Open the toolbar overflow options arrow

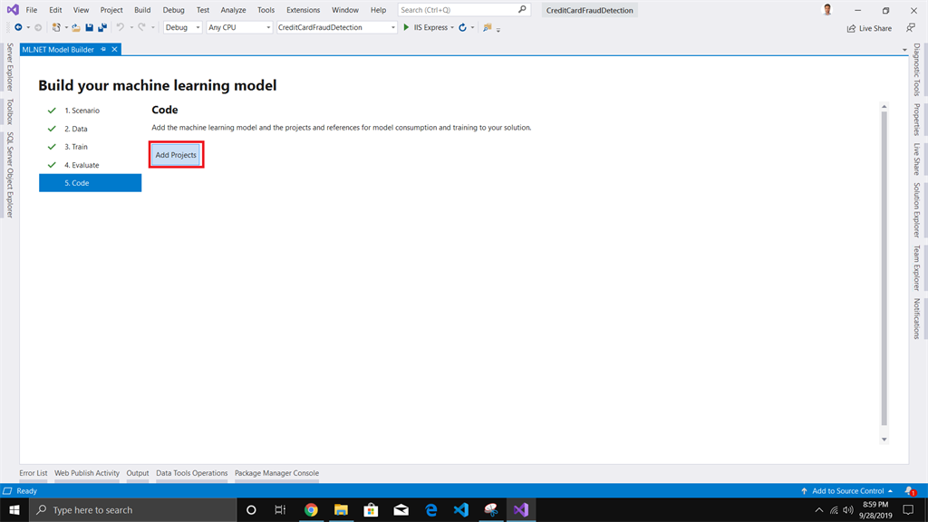click(x=498, y=30)
